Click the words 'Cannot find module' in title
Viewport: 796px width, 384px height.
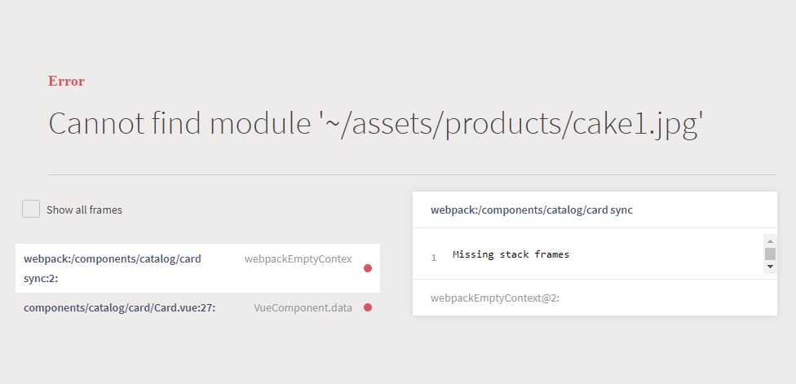pyautogui.click(x=179, y=123)
